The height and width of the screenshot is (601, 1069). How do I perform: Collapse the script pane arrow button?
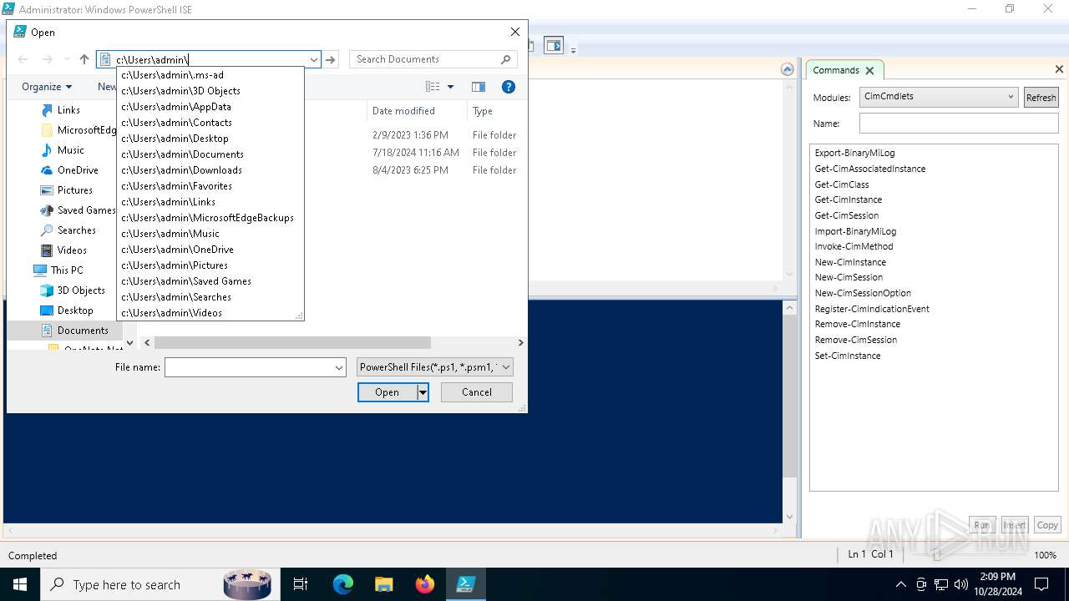[787, 69]
